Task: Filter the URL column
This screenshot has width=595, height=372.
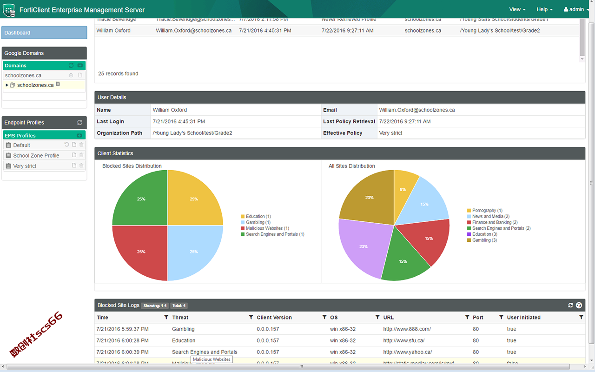Action: [467, 317]
